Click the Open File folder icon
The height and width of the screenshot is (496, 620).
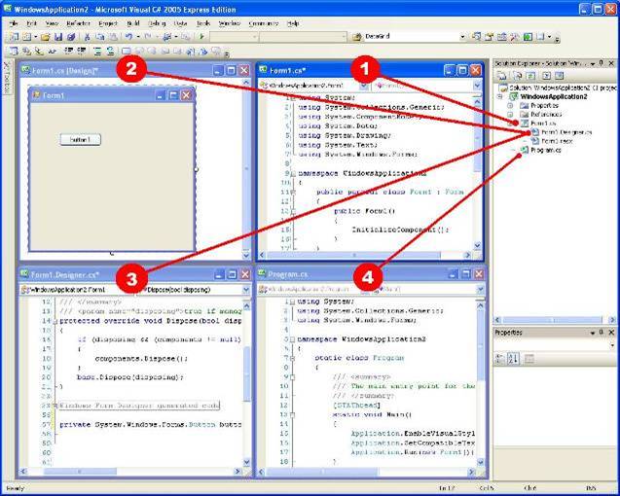(45, 37)
